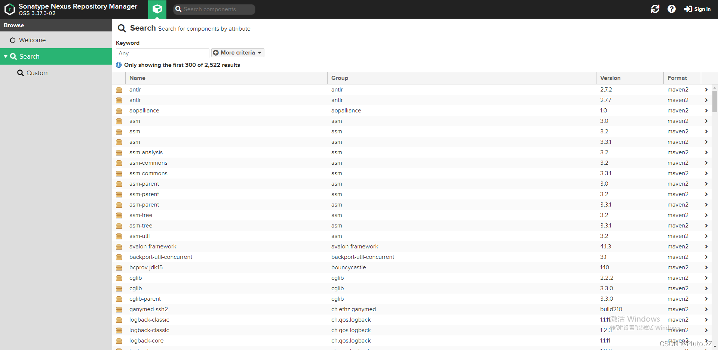This screenshot has width=718, height=350.
Task: Click the component icon for ganymed-ssh2
Action: [119, 310]
